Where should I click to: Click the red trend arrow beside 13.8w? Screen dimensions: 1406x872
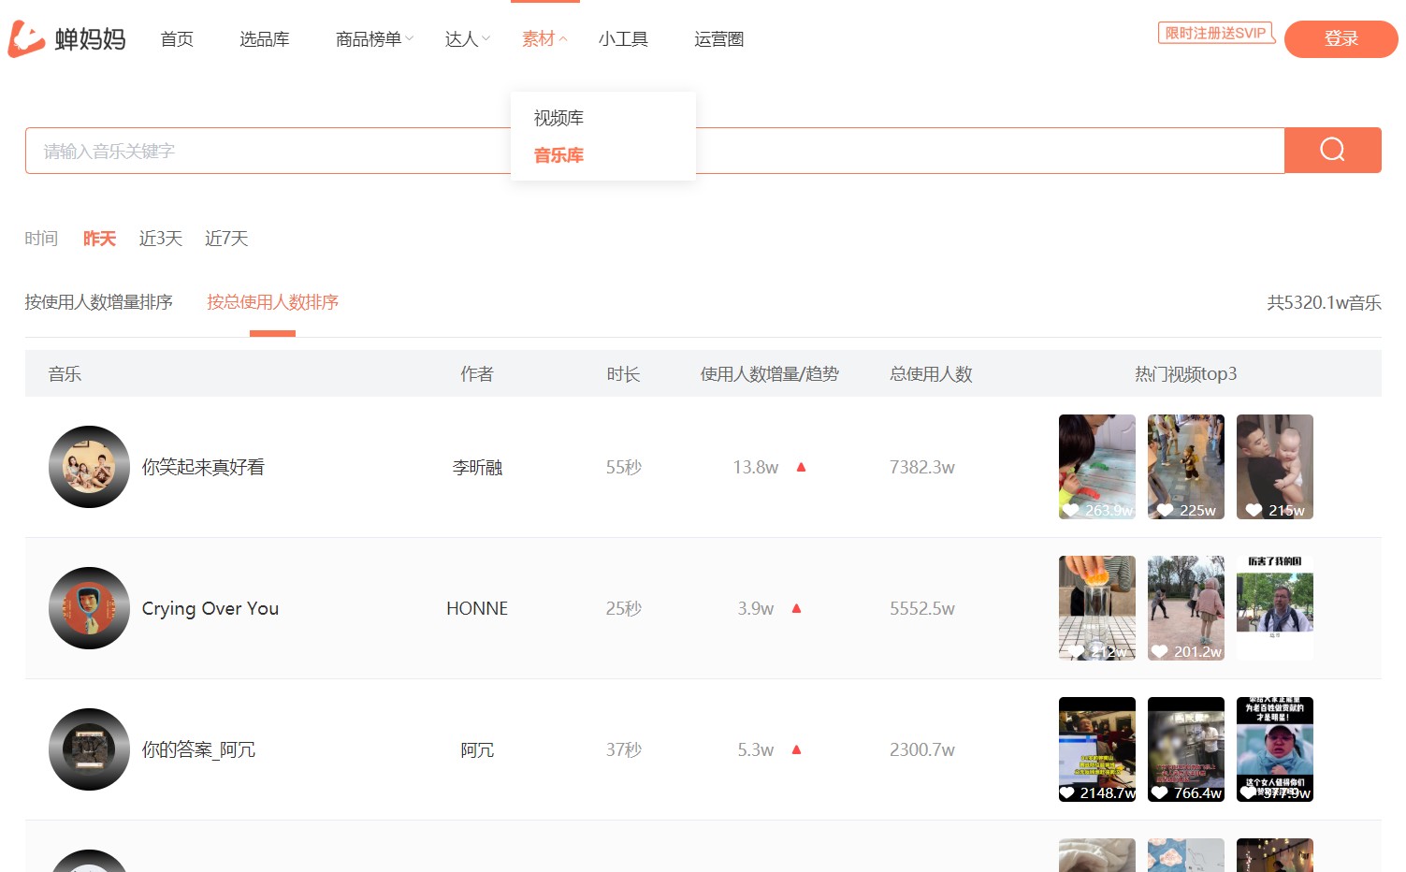tap(801, 467)
